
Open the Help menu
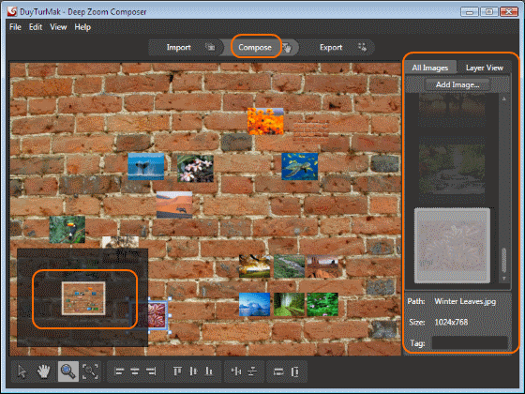(x=82, y=27)
